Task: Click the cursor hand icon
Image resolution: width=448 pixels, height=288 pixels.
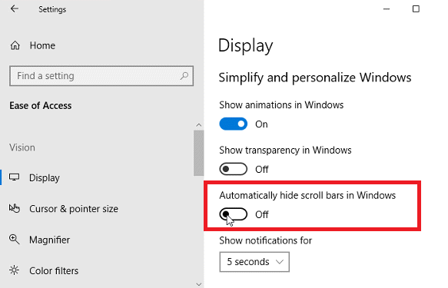Action: [x=15, y=208]
